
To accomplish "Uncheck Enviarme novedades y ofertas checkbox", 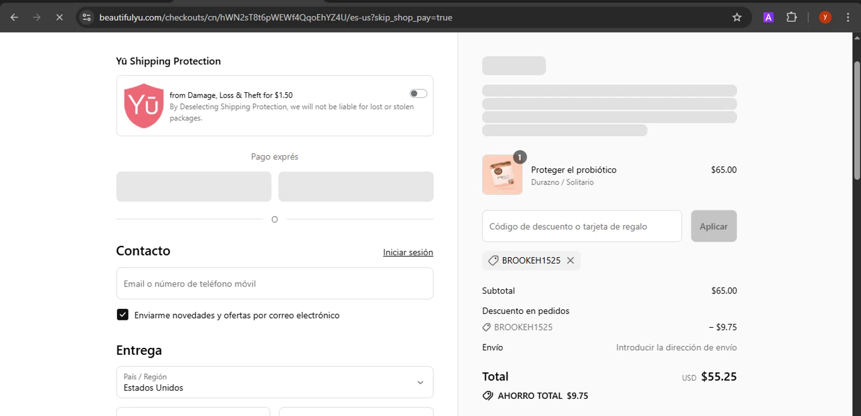I will (122, 315).
